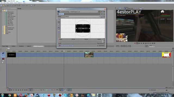Image resolution: width=174 pixels, height=97 pixels.
Task: Click record in the timeline transport bar
Action: pos(7,90)
